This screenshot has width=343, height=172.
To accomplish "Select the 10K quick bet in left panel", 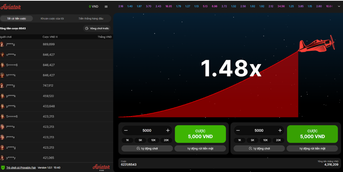I will coord(154,140).
